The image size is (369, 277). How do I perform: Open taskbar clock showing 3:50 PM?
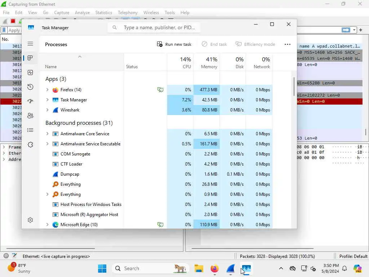pos(330,268)
